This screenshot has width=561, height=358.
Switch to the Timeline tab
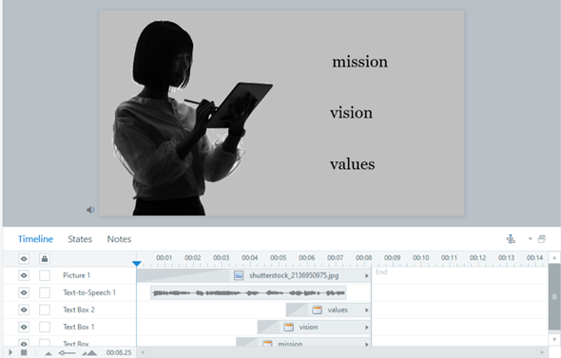tap(35, 239)
